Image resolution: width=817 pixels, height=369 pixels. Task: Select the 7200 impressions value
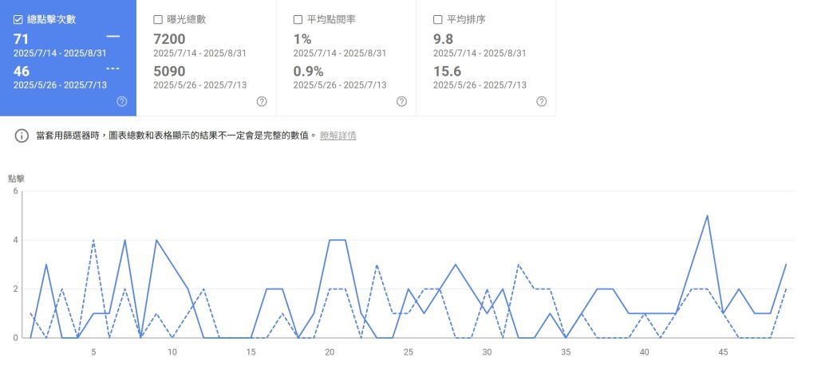169,38
